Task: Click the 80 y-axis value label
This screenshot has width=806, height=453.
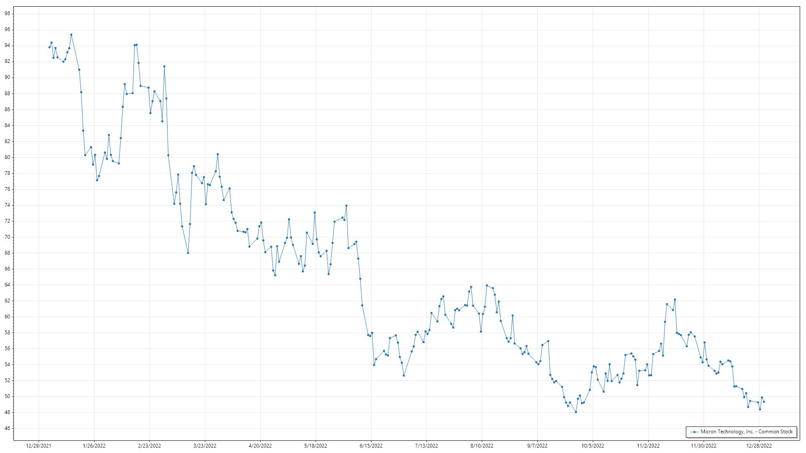Action: pos(8,157)
